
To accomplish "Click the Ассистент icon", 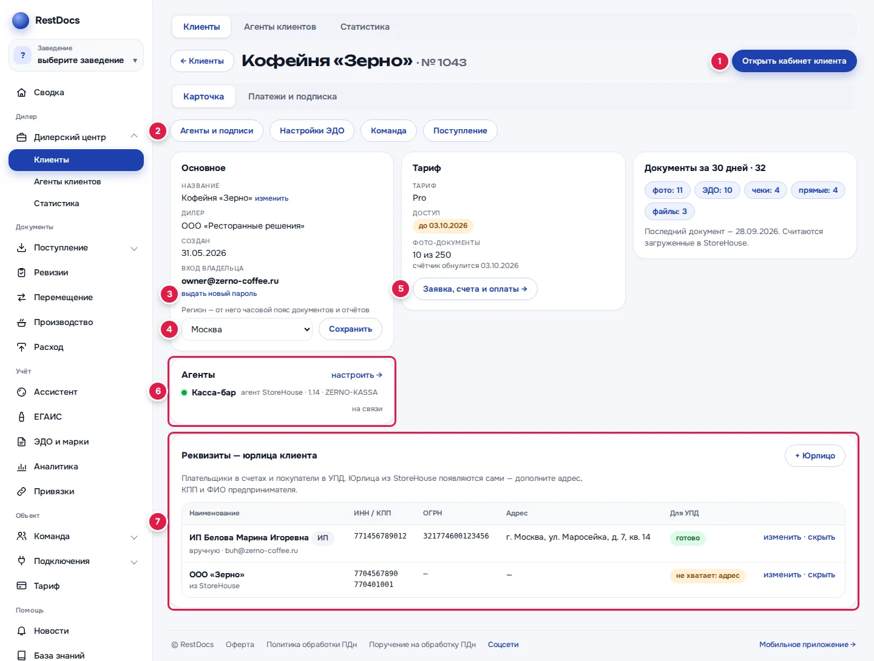I will click(x=22, y=392).
